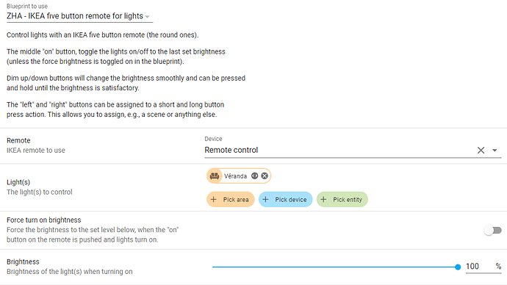Select the Pick entity label text

coord(348,200)
